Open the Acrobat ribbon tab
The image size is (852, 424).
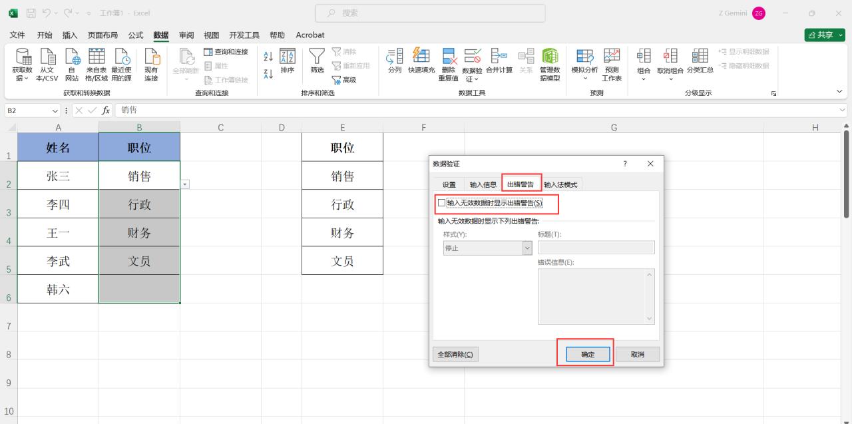click(310, 35)
